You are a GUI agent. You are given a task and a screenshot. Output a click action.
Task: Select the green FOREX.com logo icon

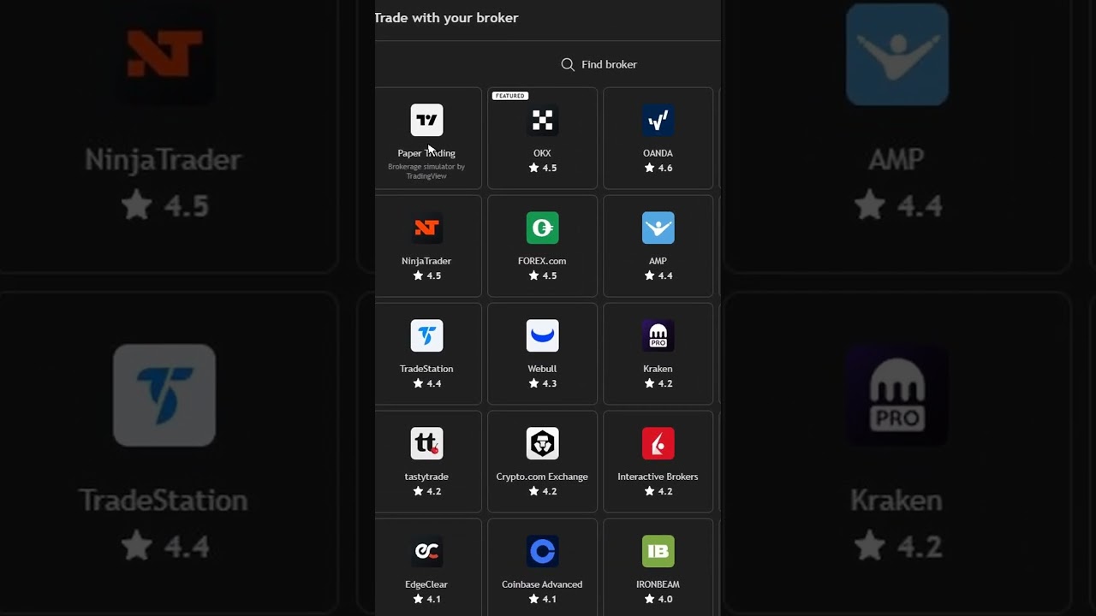[542, 228]
